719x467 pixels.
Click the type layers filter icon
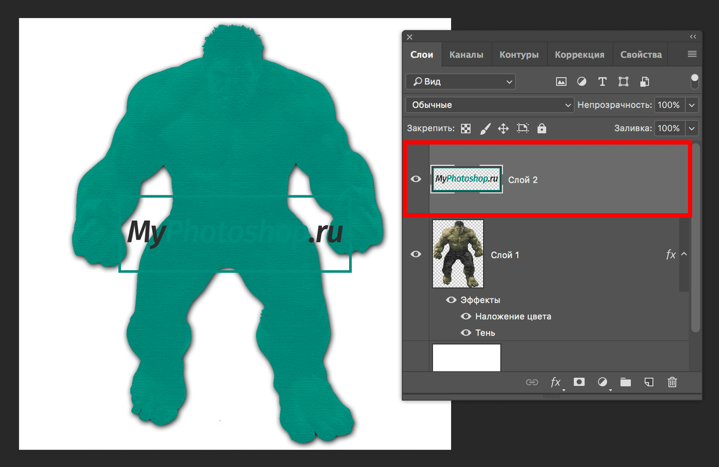(603, 82)
